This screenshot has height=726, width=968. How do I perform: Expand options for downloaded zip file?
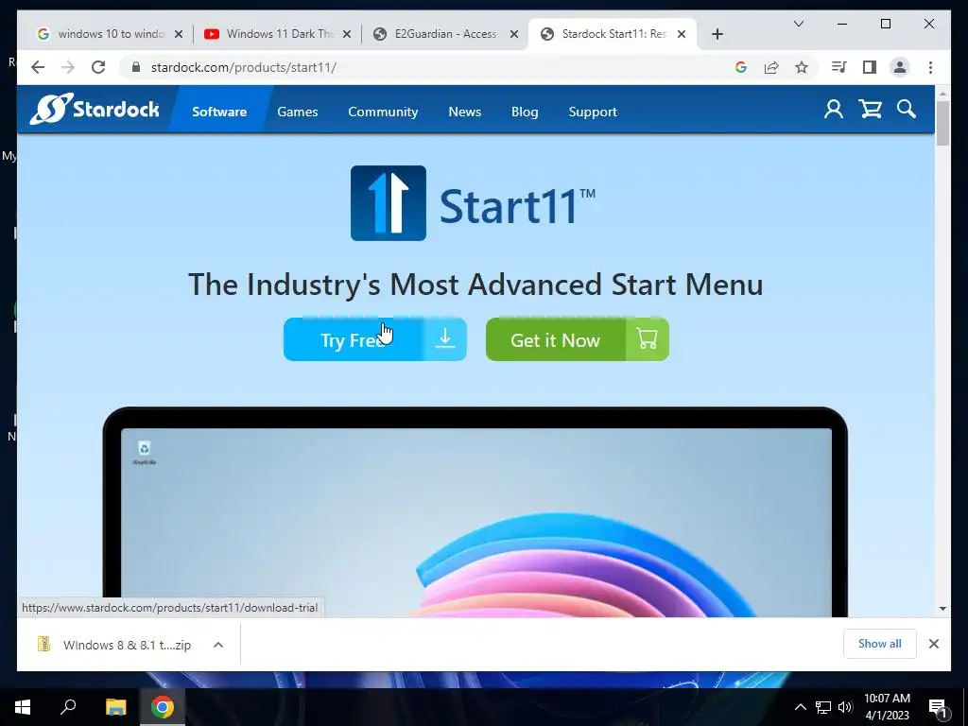pyautogui.click(x=218, y=645)
